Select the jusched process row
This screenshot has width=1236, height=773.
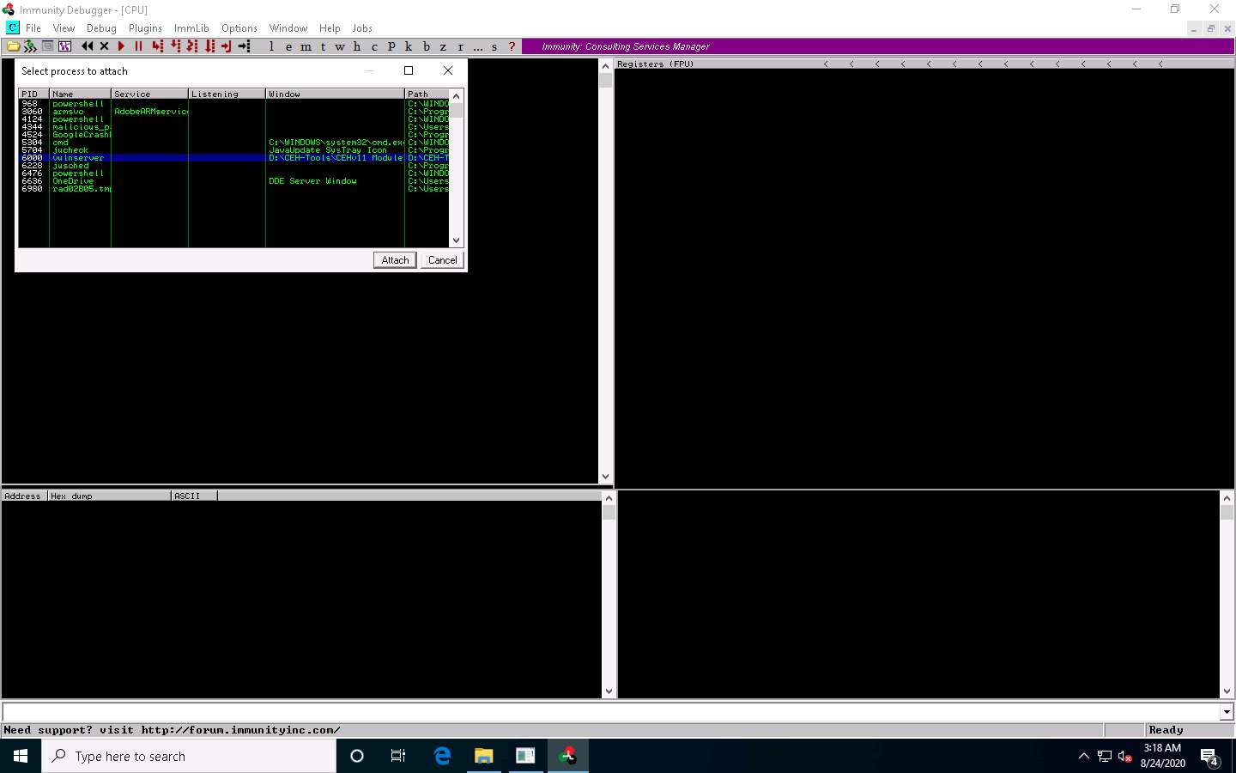[x=233, y=166]
